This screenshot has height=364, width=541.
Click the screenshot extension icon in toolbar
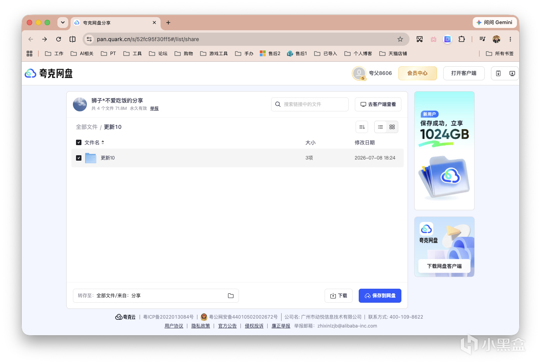420,39
